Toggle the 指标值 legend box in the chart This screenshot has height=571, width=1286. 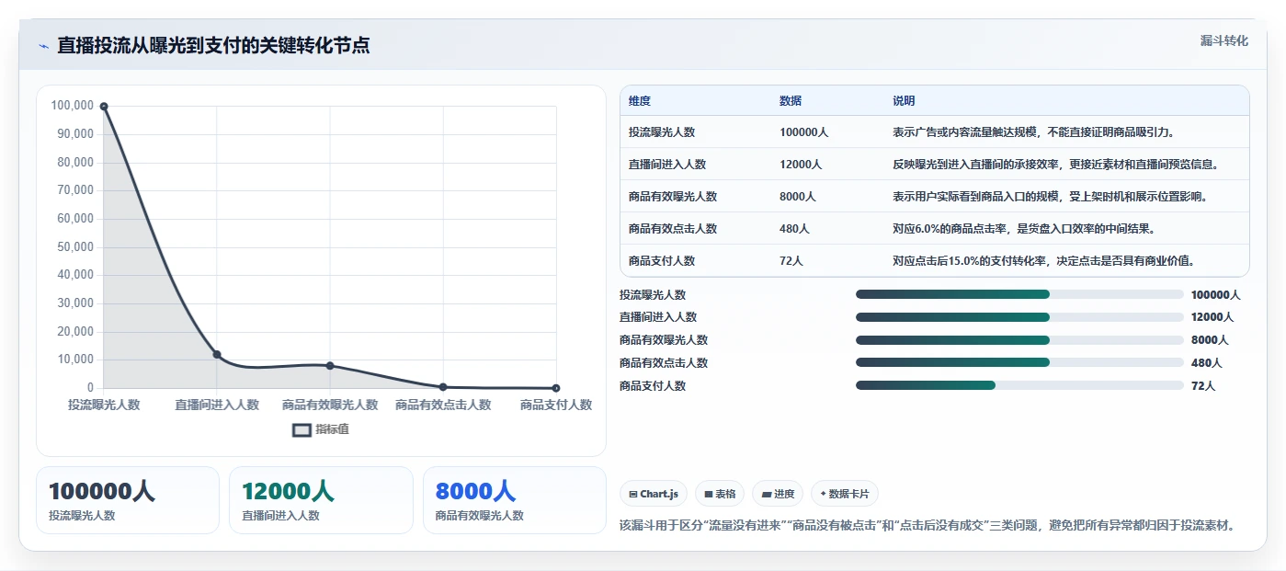pos(302,429)
